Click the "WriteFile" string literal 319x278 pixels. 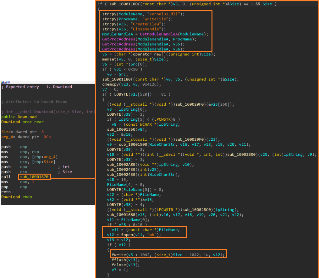coord(156,19)
